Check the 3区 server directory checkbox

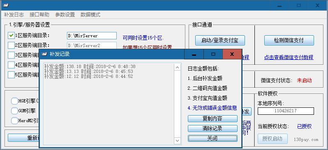11,55
